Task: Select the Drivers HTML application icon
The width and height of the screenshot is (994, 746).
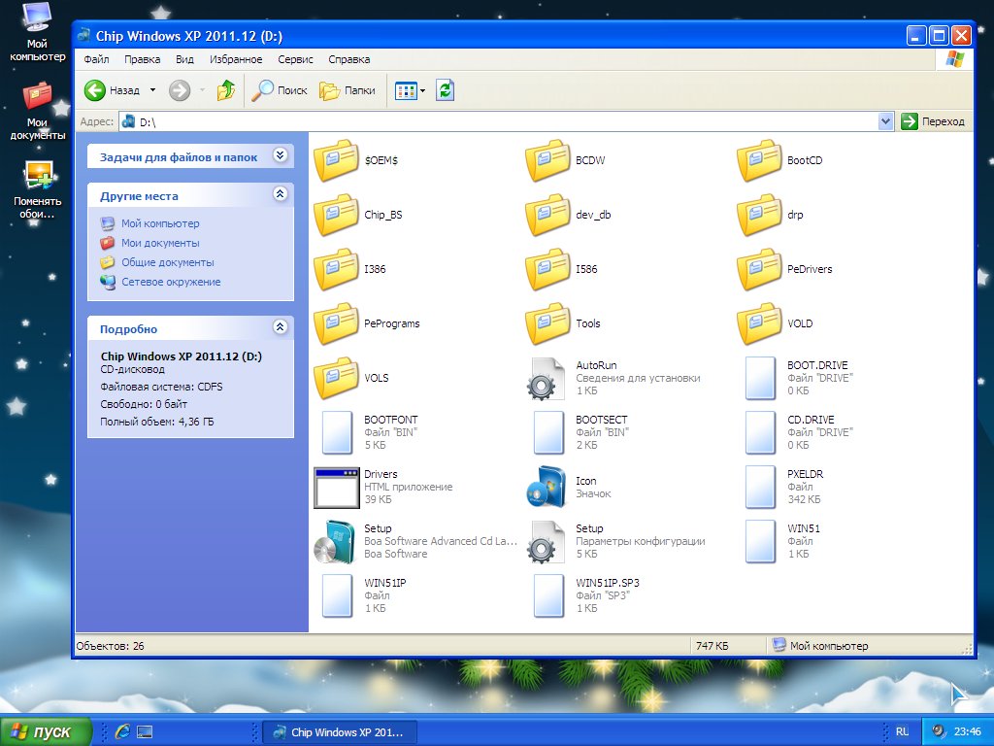Action: click(336, 487)
